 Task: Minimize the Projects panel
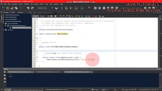(30, 12)
